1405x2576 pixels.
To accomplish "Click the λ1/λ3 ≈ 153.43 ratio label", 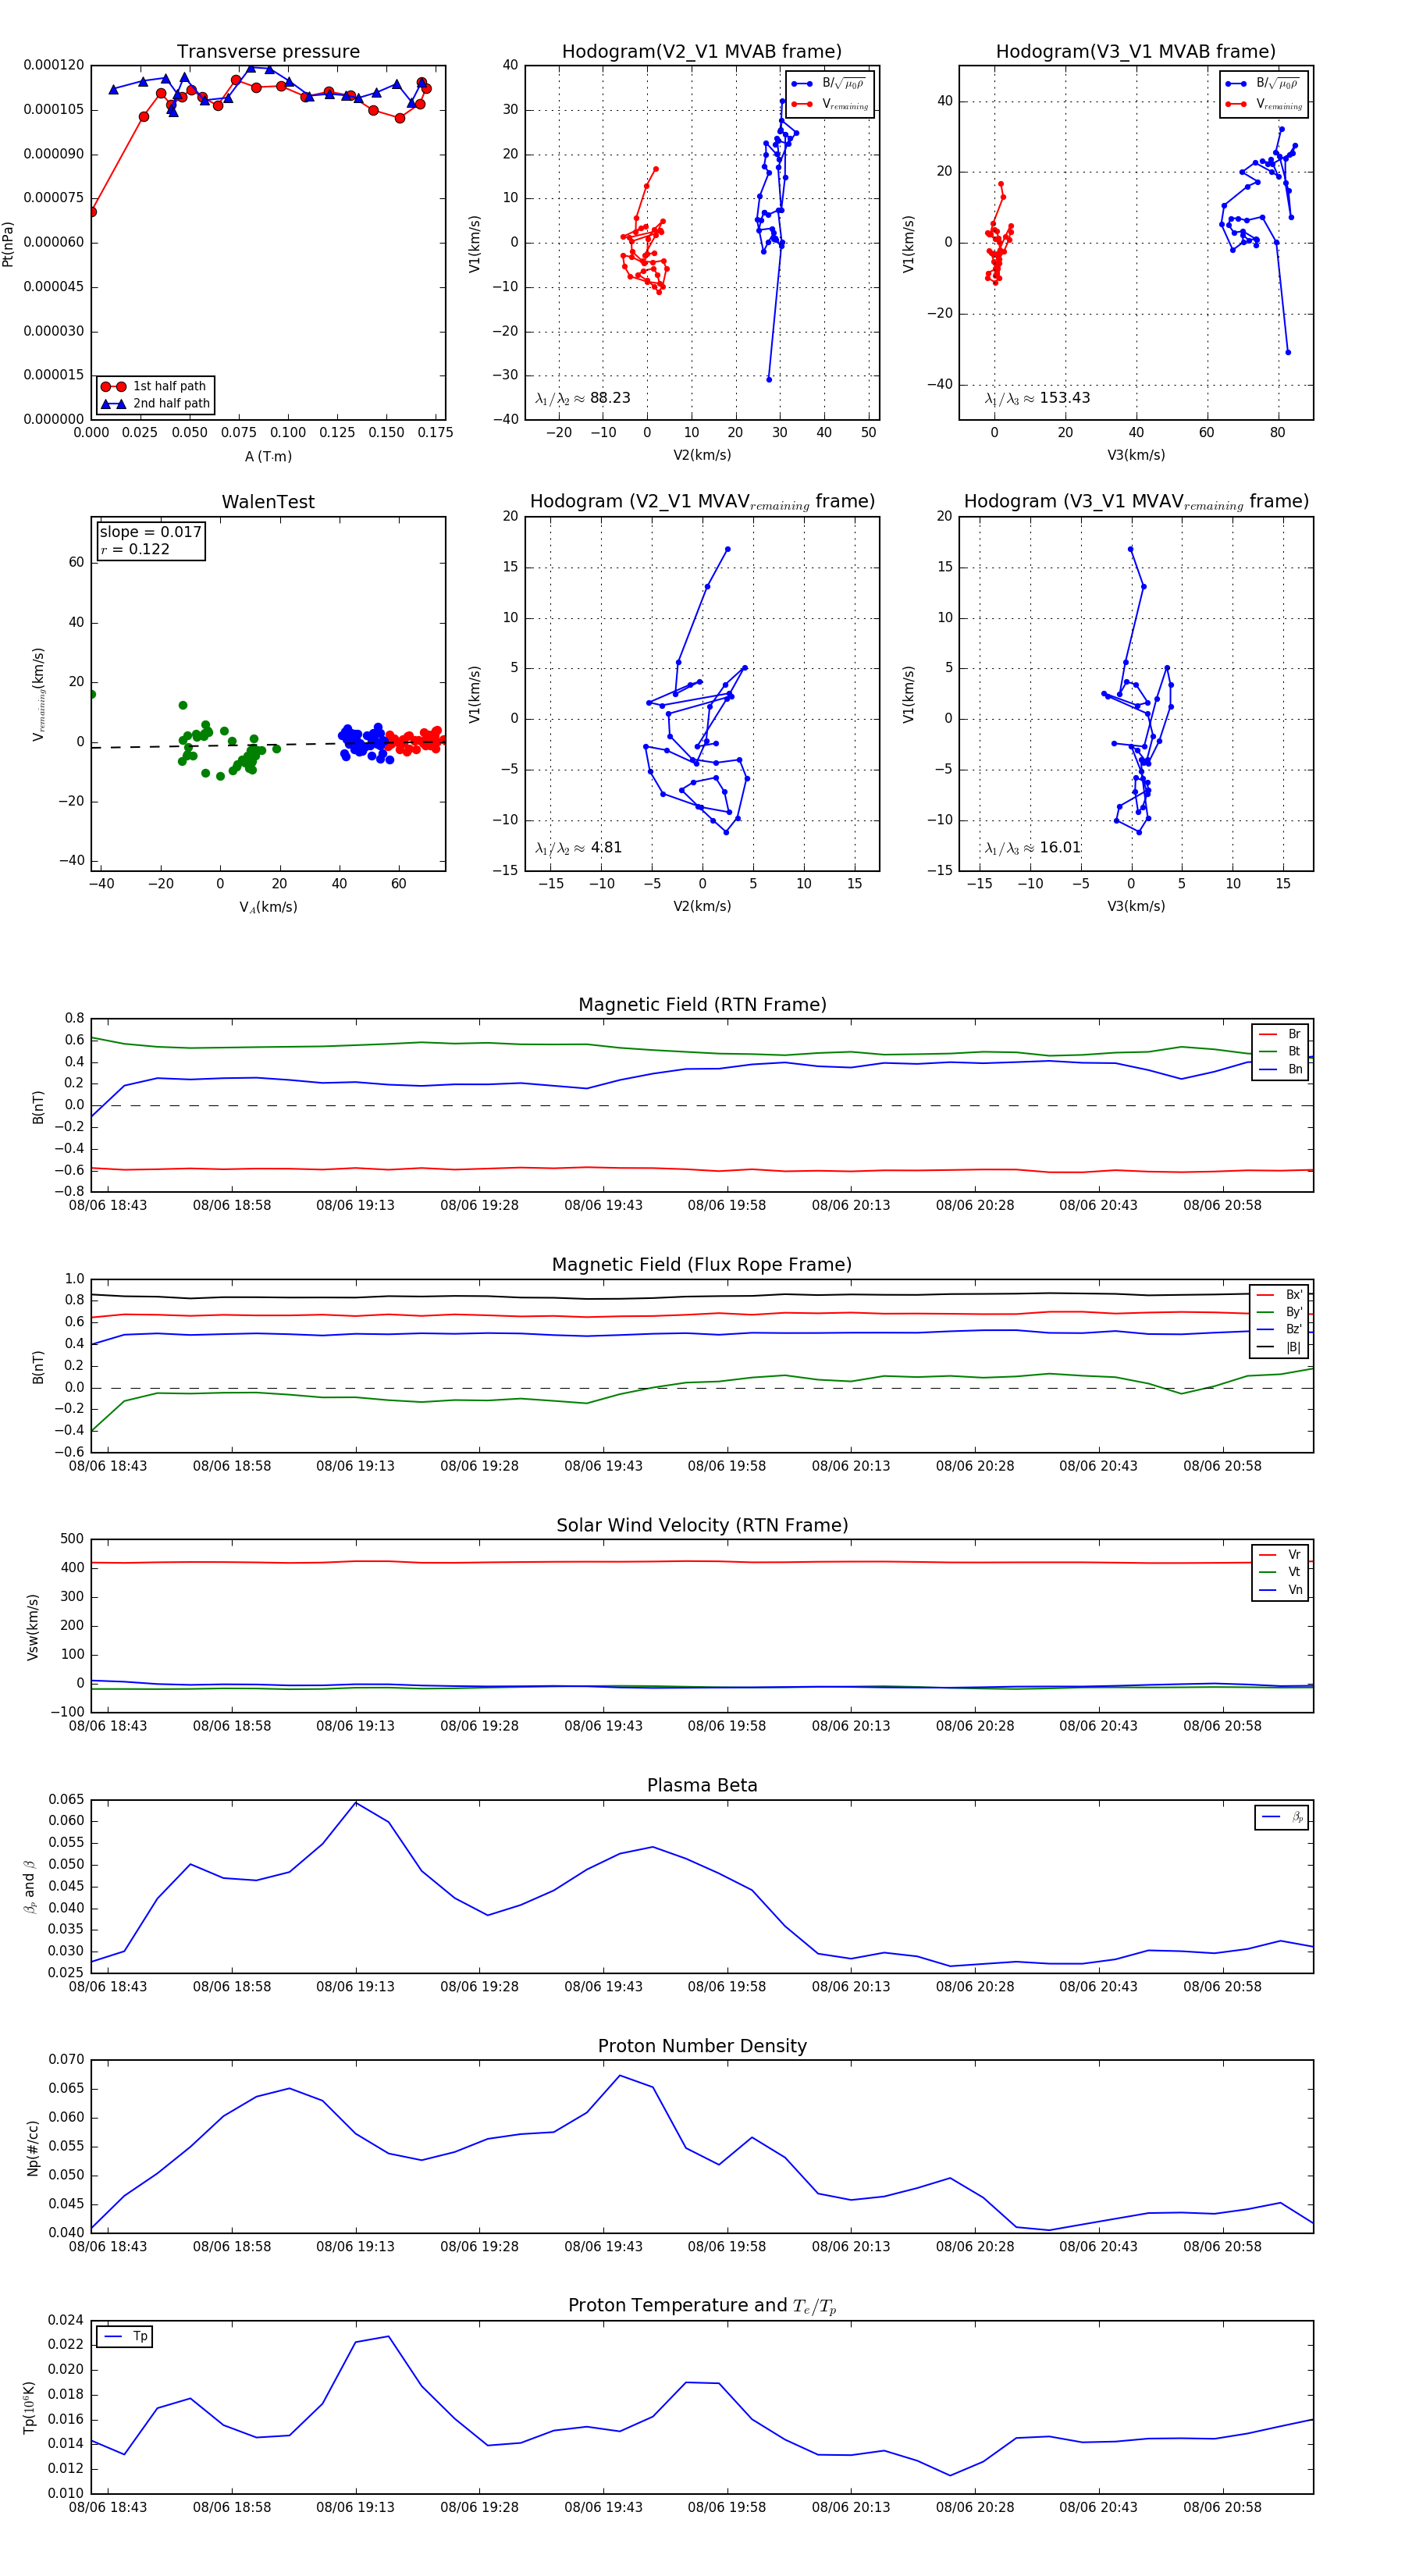I will pos(1038,398).
